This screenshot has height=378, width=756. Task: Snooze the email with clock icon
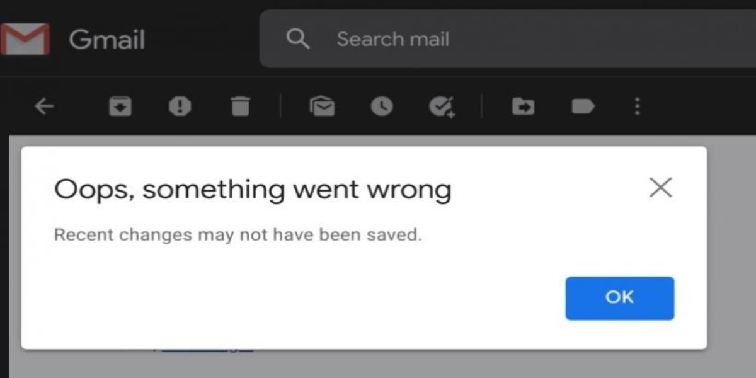click(x=381, y=106)
